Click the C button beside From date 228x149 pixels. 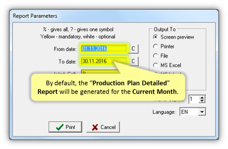point(133,49)
